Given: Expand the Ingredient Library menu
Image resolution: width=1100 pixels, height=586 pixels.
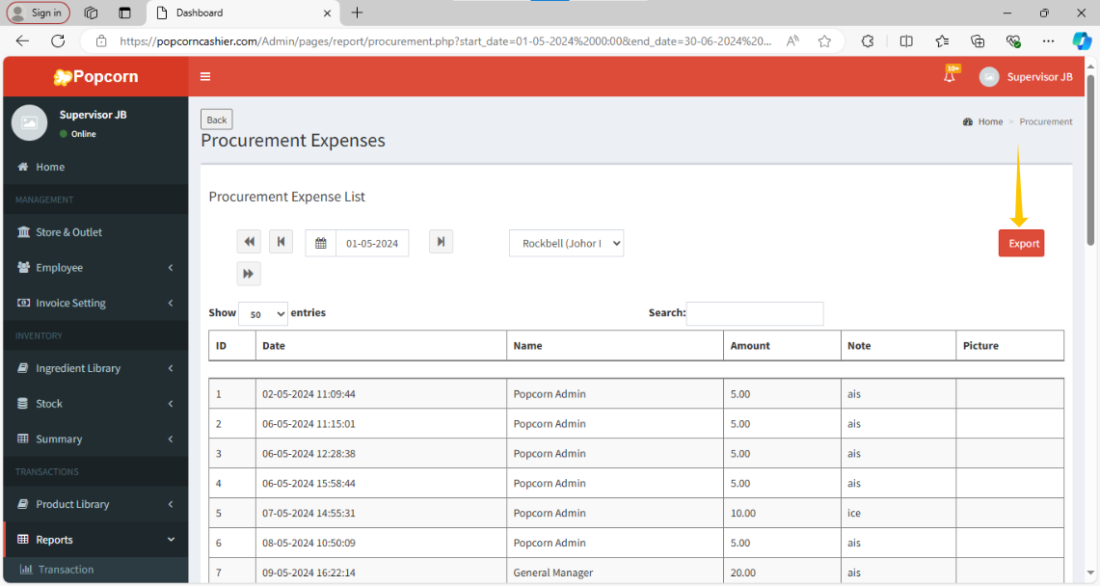Looking at the screenshot, I should point(95,368).
